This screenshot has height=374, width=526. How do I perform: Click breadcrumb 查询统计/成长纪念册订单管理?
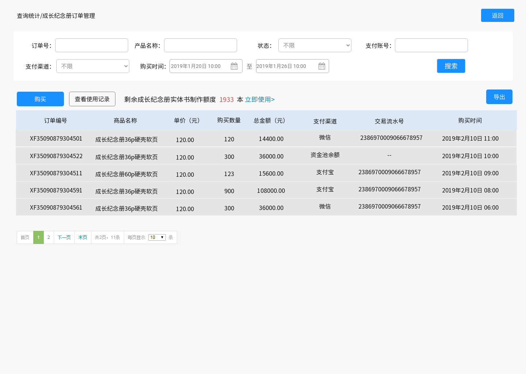(x=56, y=16)
